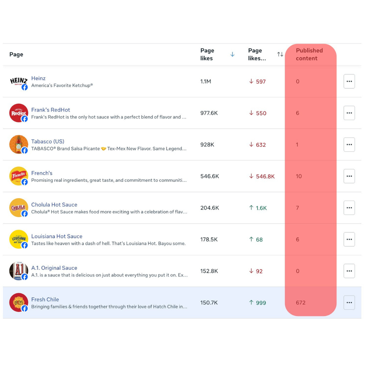Screen dimensions: 365x365
Task: Open the Heinz page link
Action: 38,78
